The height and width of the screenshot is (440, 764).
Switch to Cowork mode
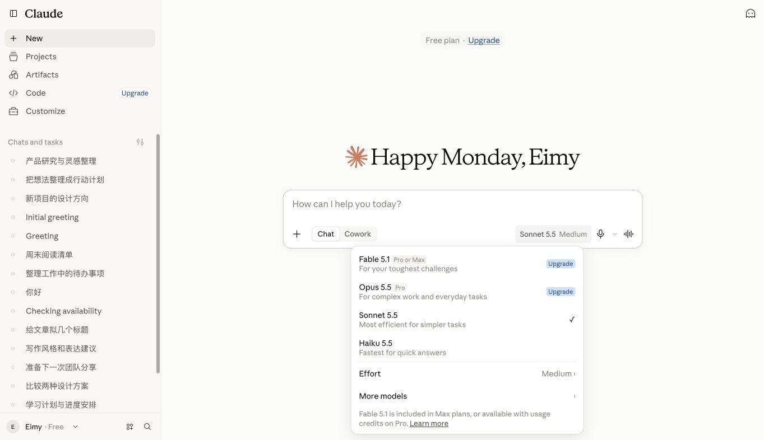click(x=358, y=234)
